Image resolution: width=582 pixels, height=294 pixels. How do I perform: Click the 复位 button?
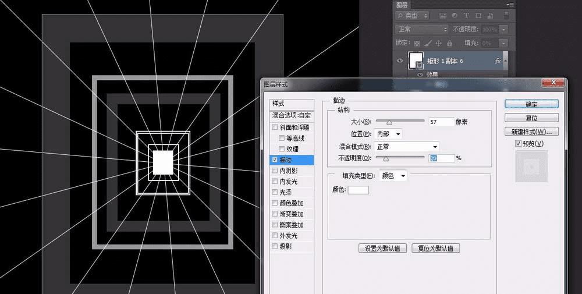point(531,118)
